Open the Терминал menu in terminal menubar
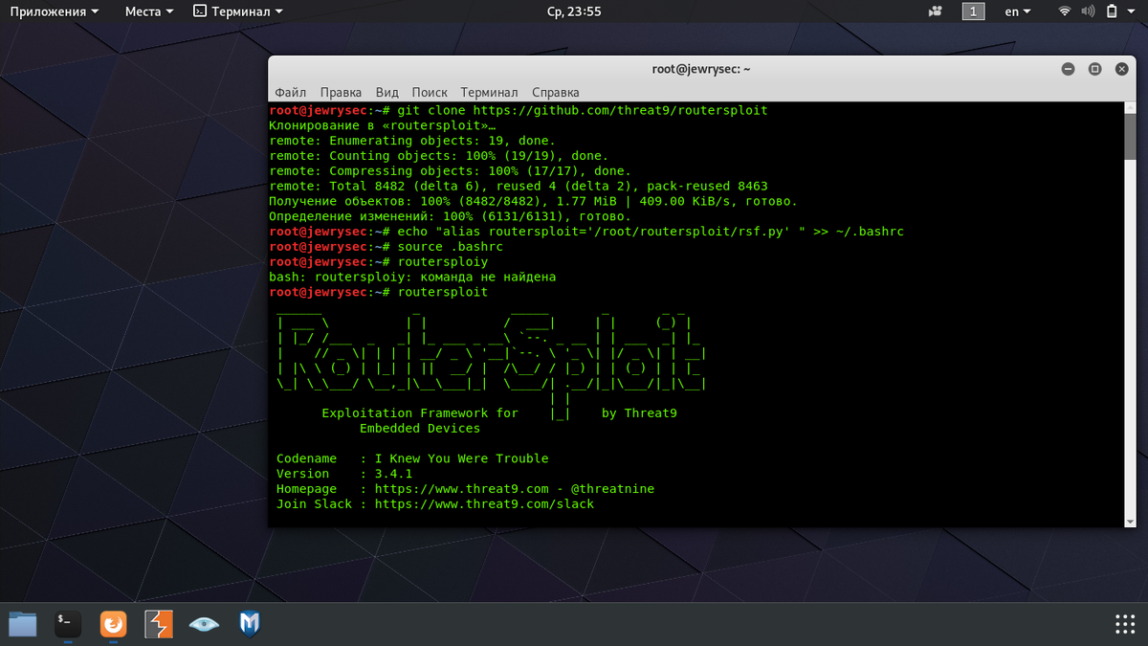This screenshot has width=1148, height=646. pyautogui.click(x=489, y=93)
